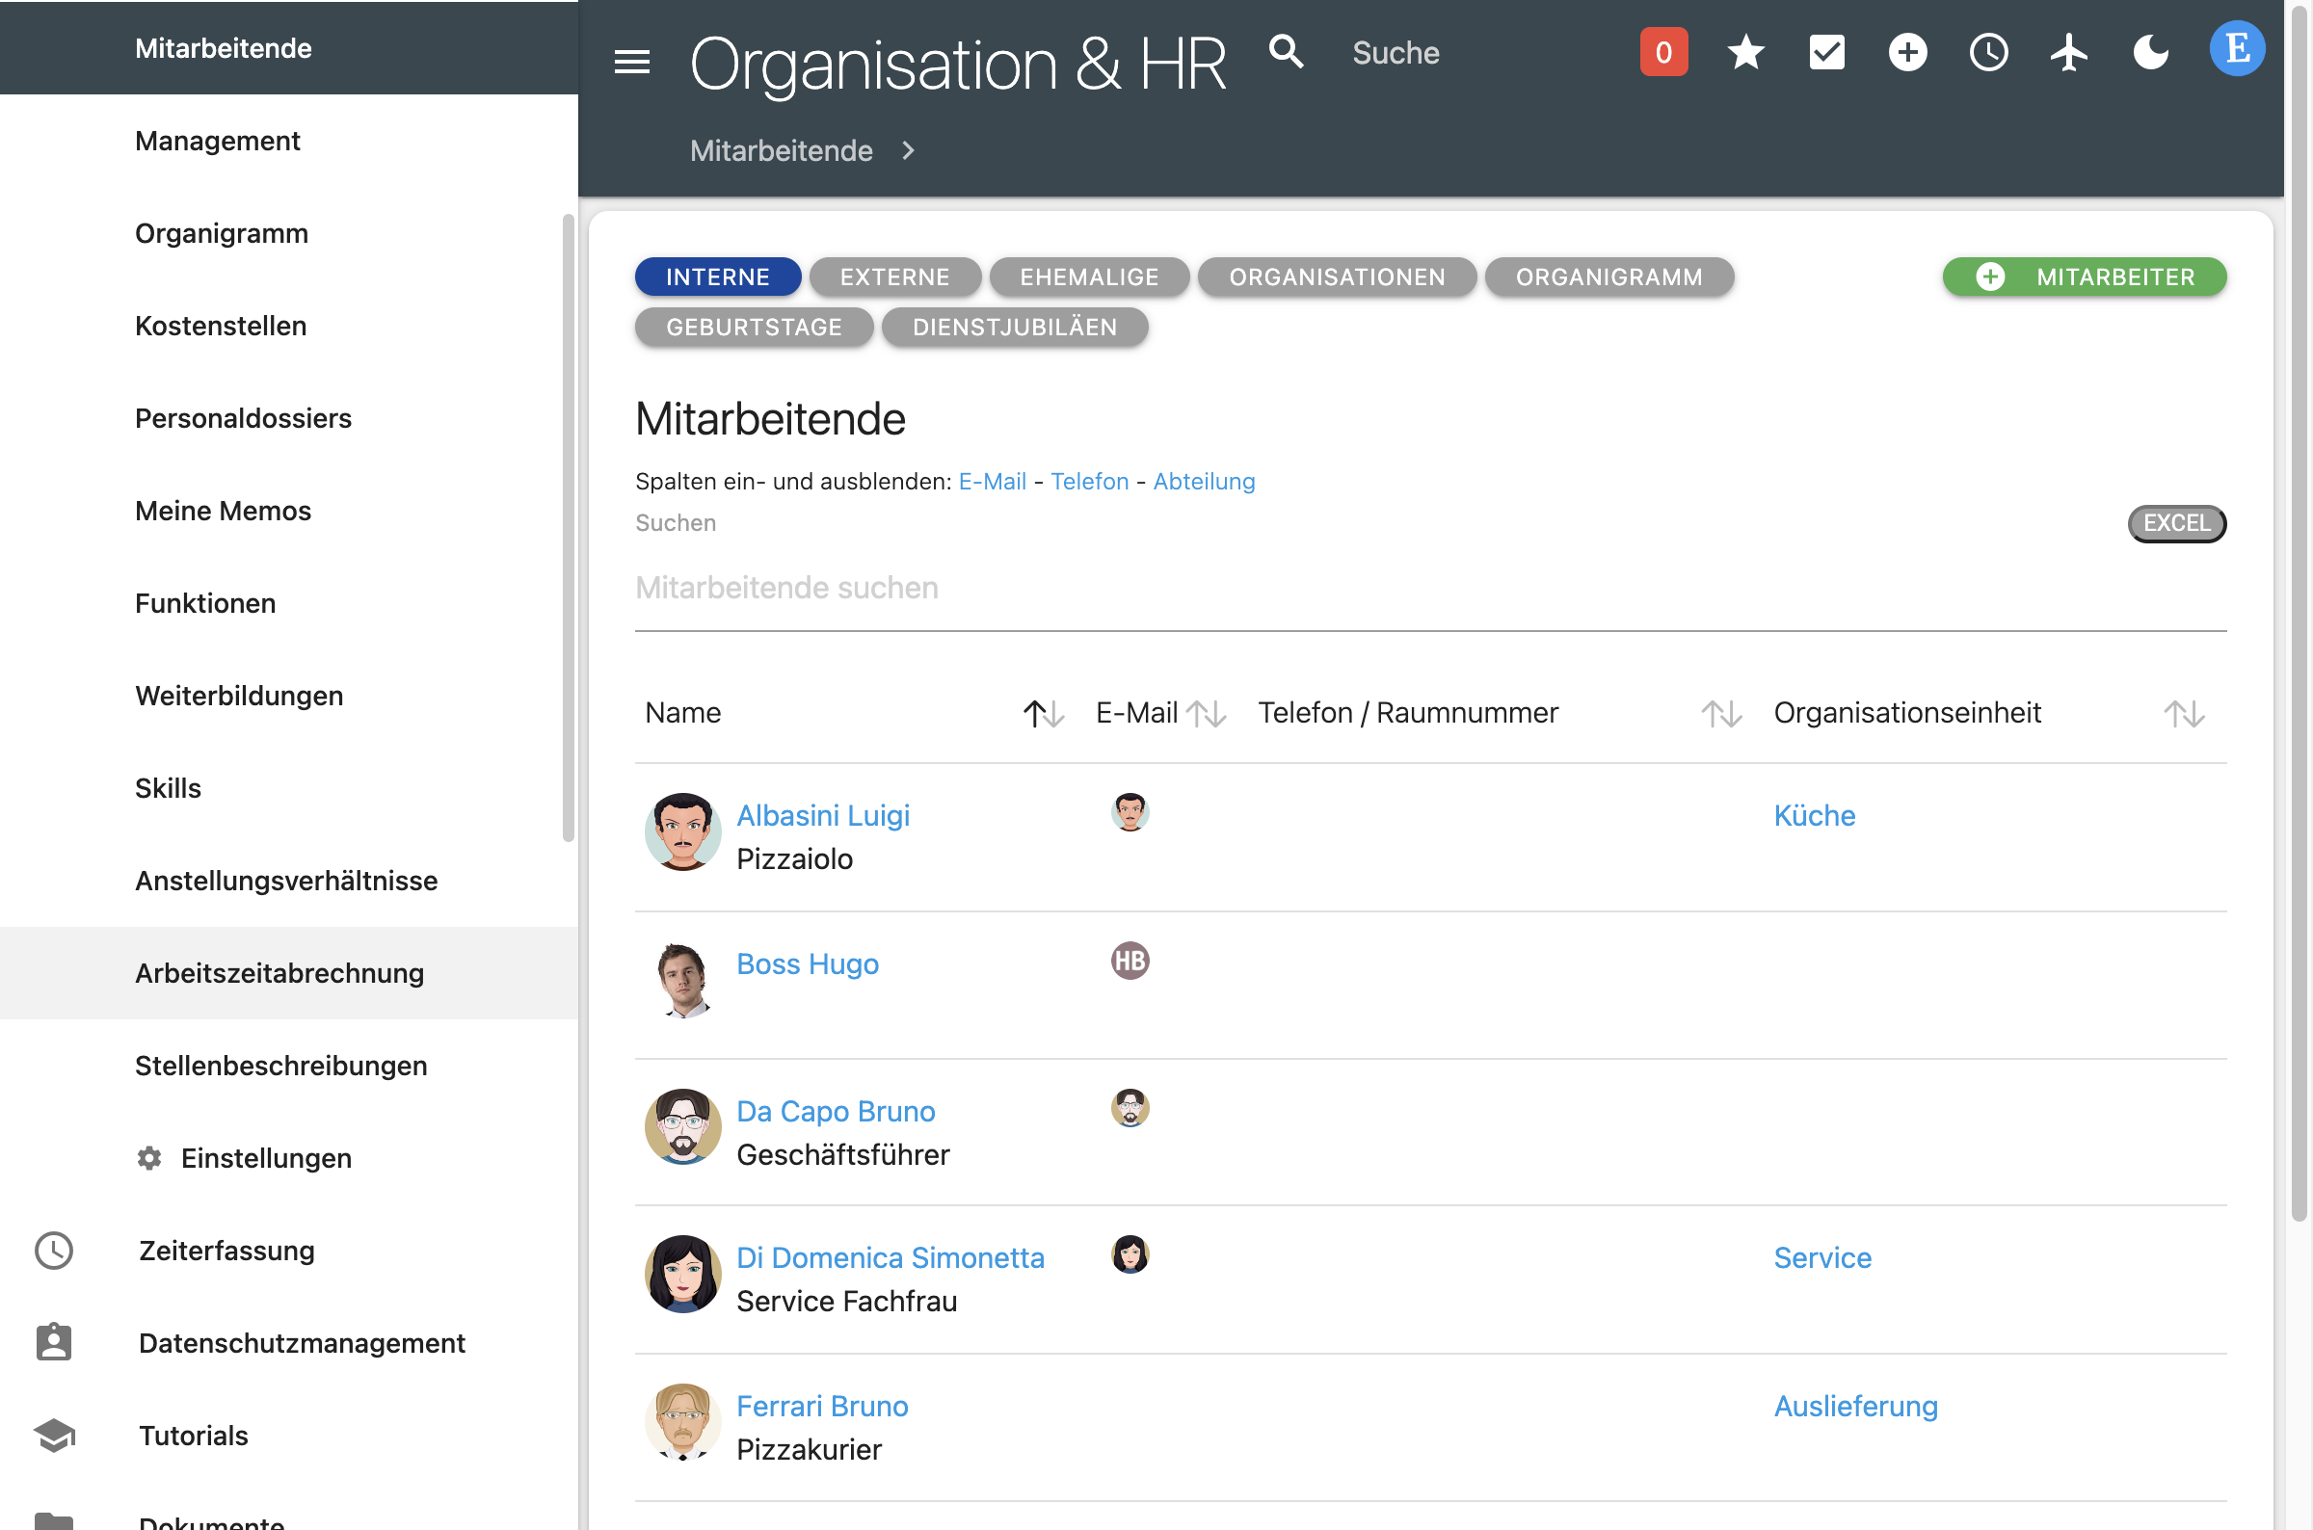Select the EXTERNE tab
Viewport: 2313px width, 1530px height.
(894, 277)
